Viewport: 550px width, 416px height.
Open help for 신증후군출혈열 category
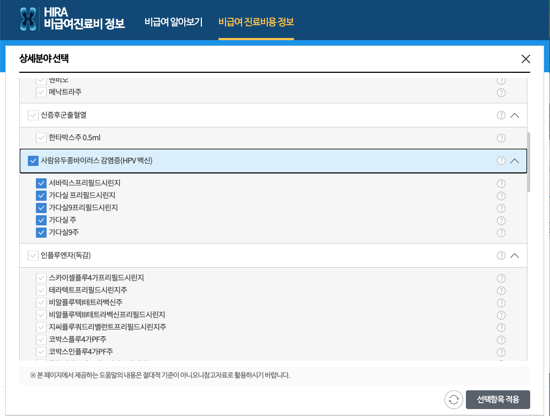tap(501, 115)
